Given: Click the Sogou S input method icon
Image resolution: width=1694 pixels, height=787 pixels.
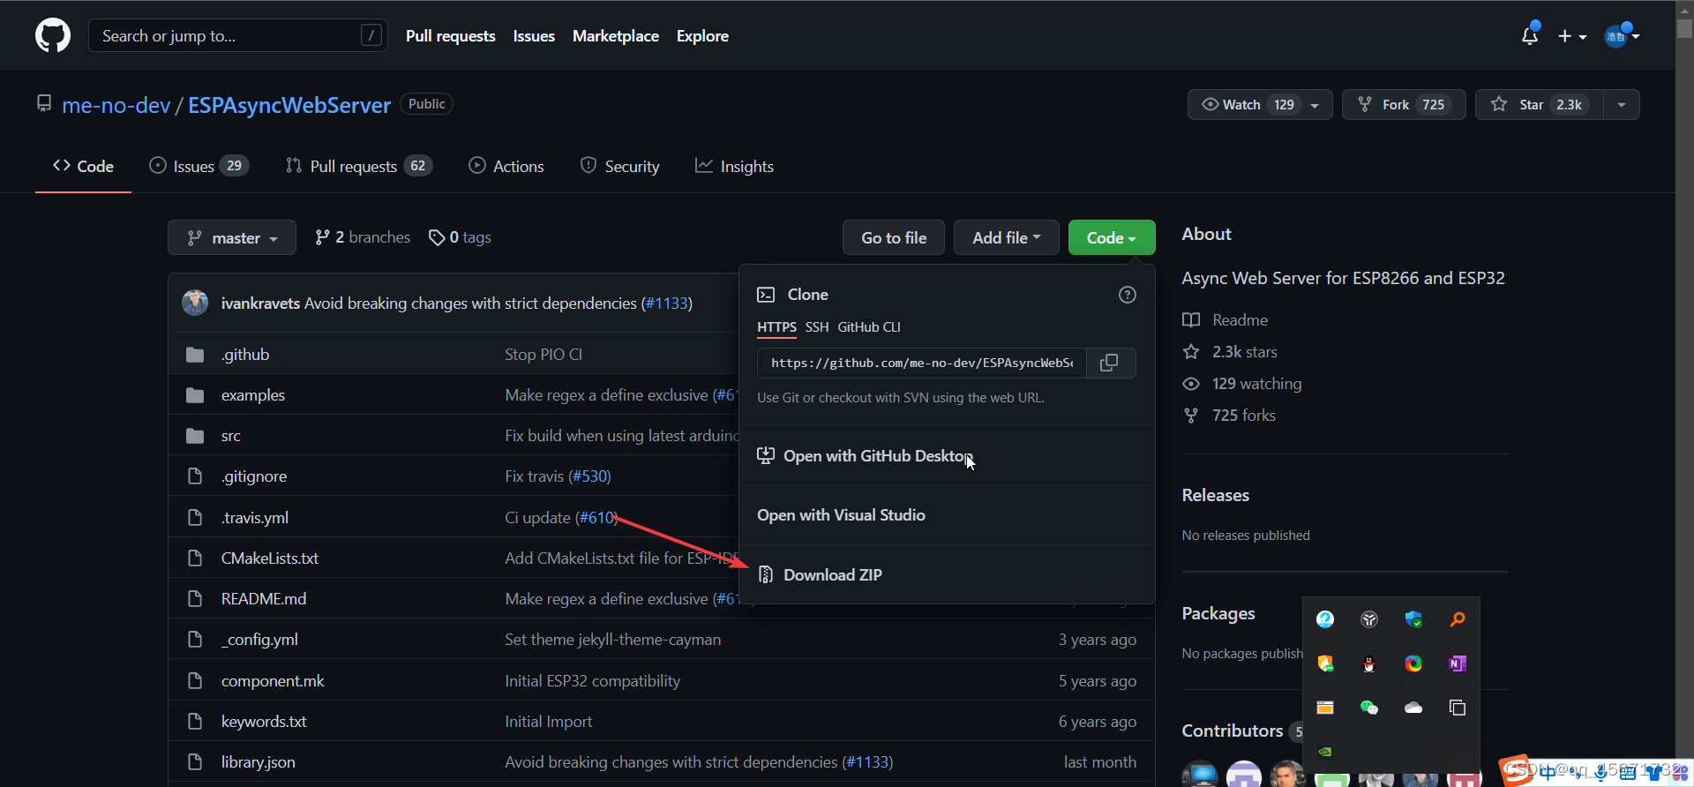Looking at the screenshot, I should (1516, 770).
